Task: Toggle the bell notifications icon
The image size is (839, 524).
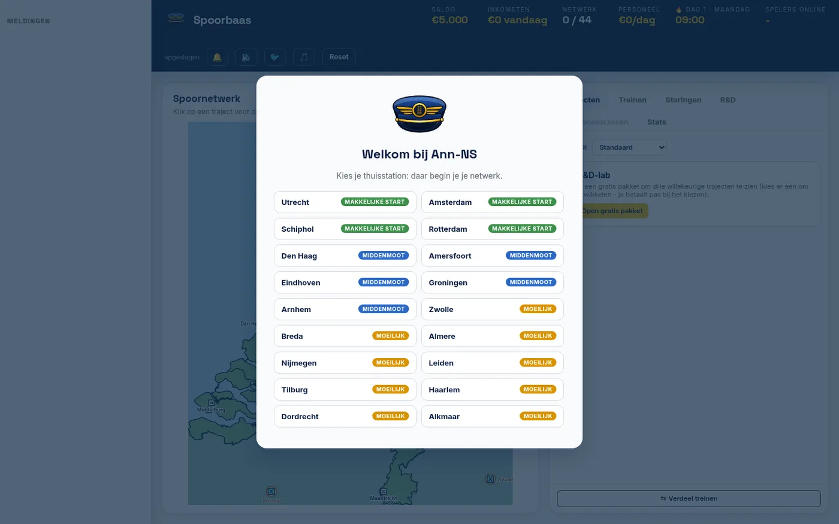Action: (x=218, y=57)
